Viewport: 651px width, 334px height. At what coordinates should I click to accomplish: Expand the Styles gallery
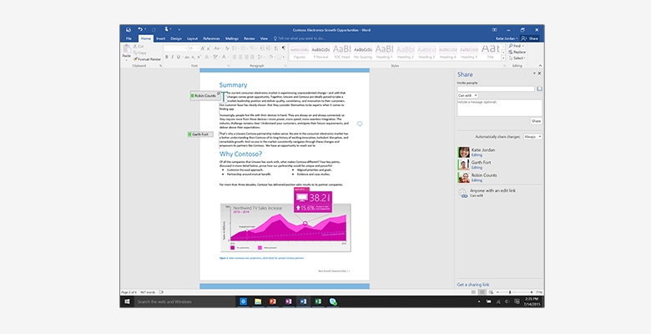tap(503, 58)
